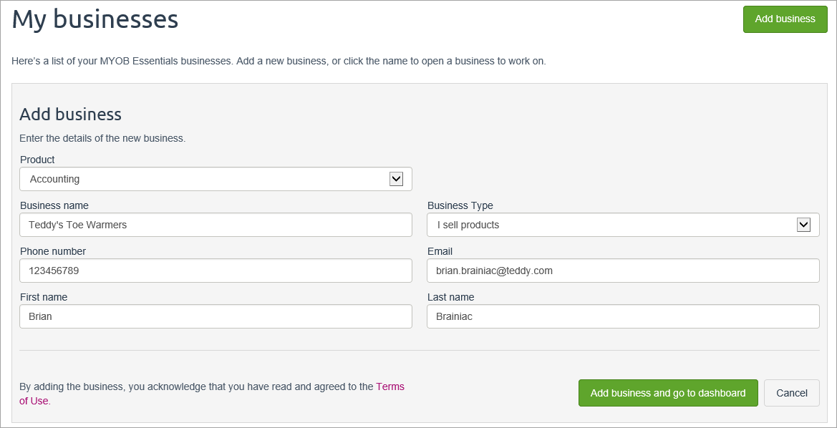
Task: Click the Business Type dropdown arrow icon
Action: tap(803, 225)
